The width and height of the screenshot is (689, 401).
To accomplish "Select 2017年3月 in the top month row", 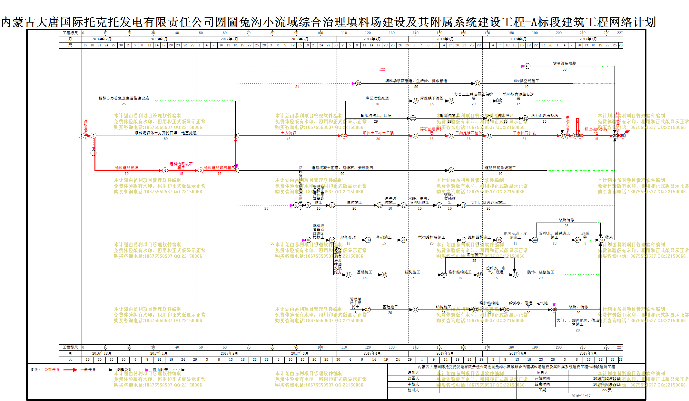I will pyautogui.click(x=299, y=39).
